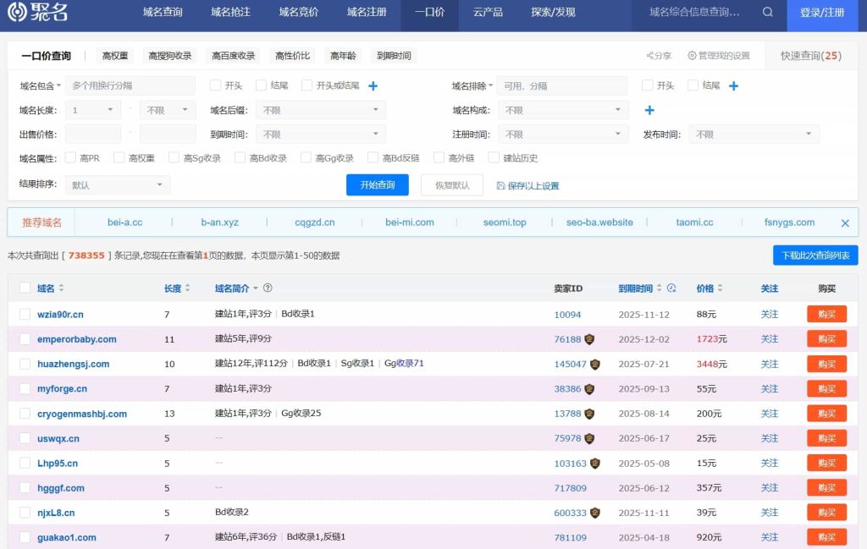The image size is (867, 549).
Task: Click the 分享 share icon
Action: pyautogui.click(x=652, y=53)
